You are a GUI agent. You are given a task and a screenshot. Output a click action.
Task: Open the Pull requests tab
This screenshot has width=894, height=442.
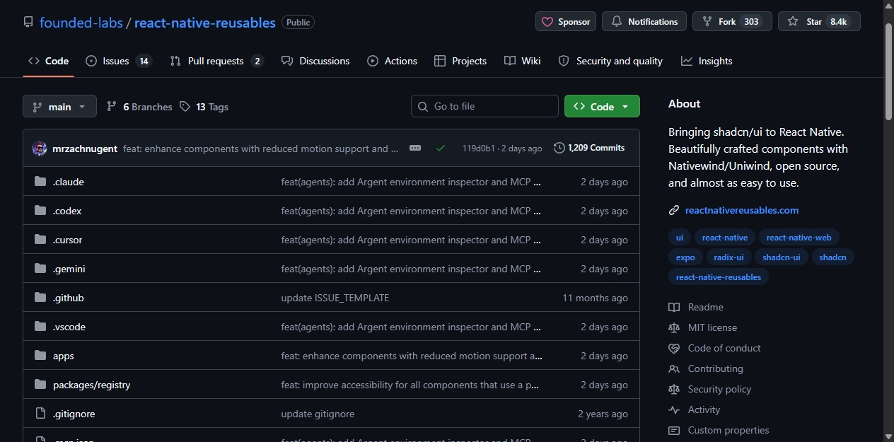point(216,61)
